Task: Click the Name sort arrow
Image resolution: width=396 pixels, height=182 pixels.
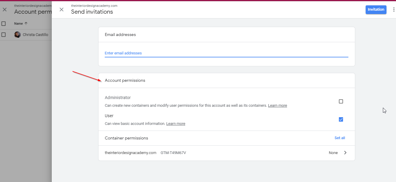Action: pyautogui.click(x=25, y=23)
